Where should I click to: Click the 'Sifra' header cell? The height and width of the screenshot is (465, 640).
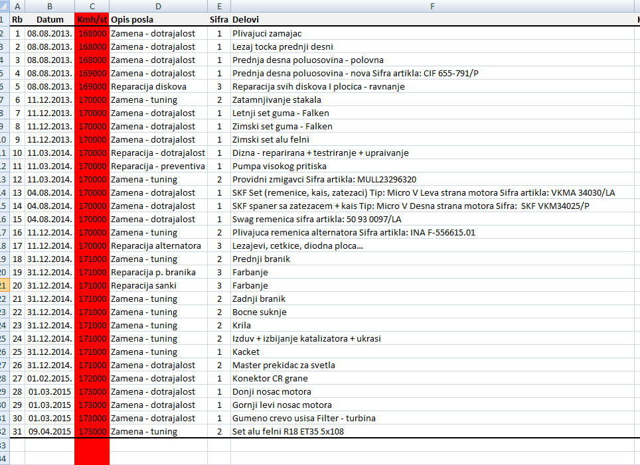(219, 20)
